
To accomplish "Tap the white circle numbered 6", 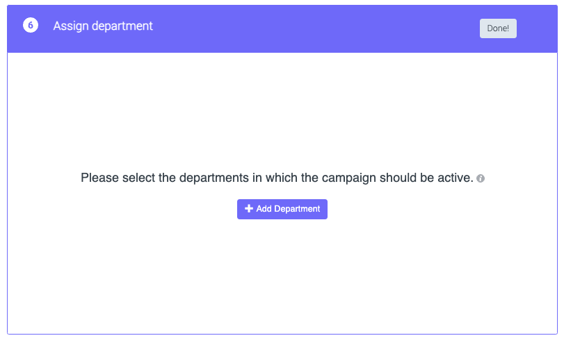I will coord(30,26).
